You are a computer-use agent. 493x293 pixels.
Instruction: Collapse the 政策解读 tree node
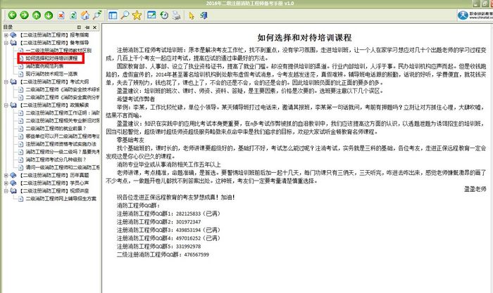coord(6,105)
